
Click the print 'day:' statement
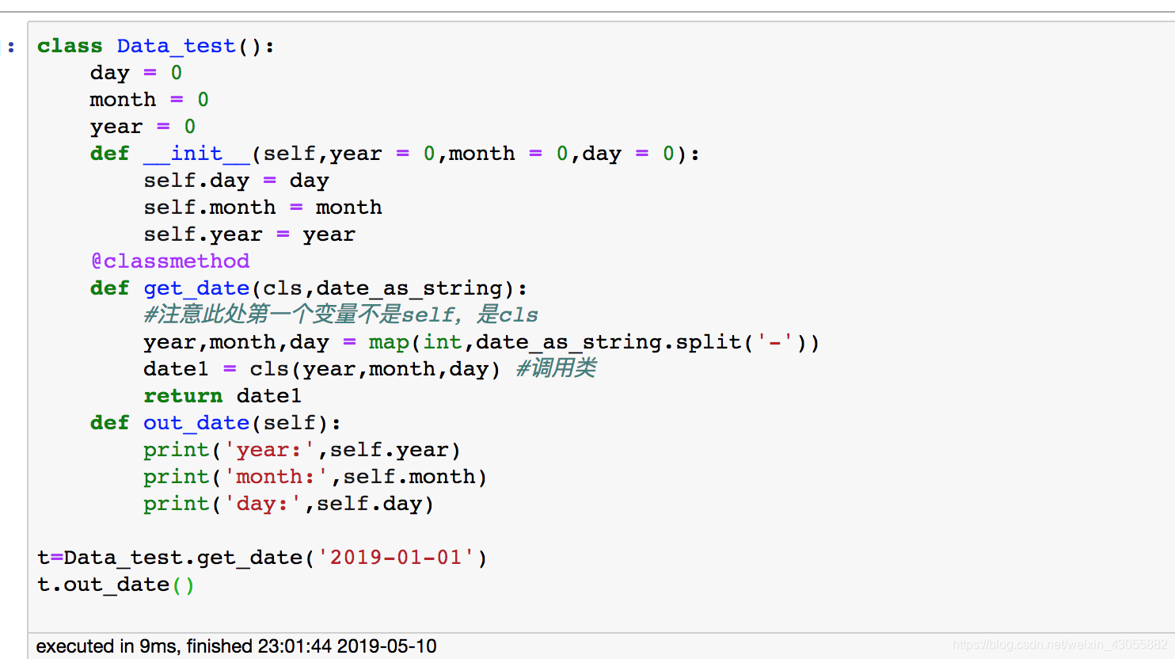coord(289,505)
